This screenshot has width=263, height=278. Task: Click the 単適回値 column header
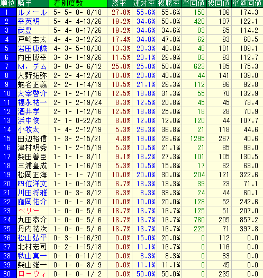(247, 4)
